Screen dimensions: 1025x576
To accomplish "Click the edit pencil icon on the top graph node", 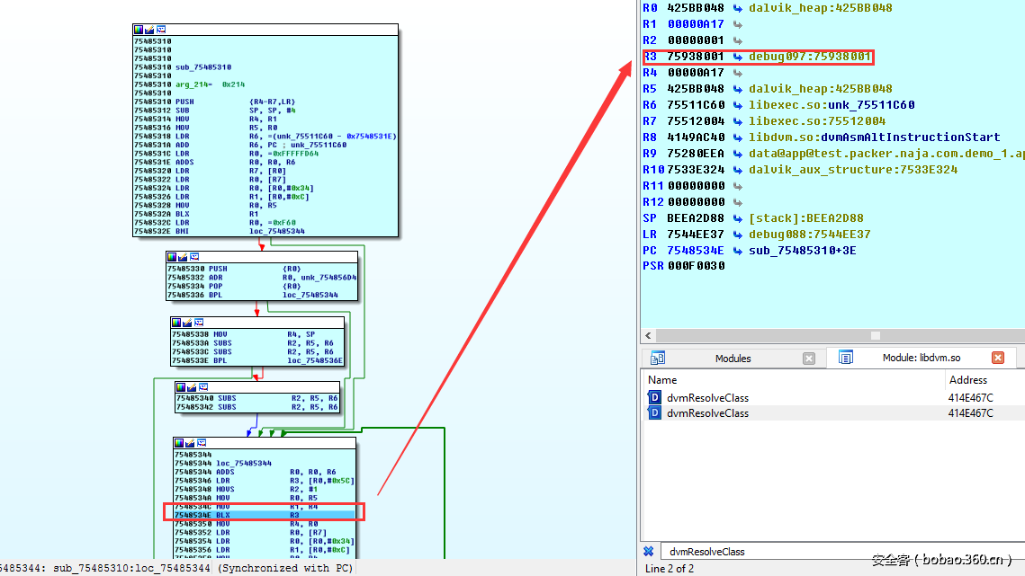I will click(148, 30).
